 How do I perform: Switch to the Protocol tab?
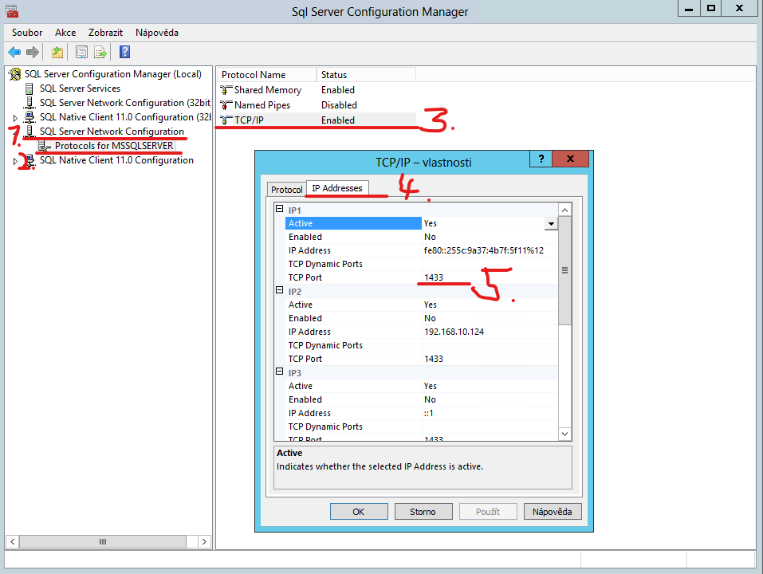pos(286,189)
